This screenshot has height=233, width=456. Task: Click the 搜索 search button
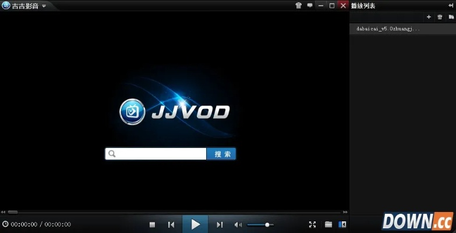click(222, 154)
